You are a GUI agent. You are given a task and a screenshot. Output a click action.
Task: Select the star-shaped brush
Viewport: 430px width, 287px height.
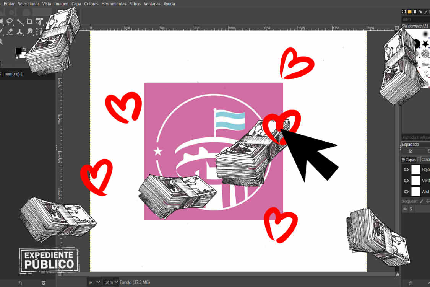click(425, 44)
